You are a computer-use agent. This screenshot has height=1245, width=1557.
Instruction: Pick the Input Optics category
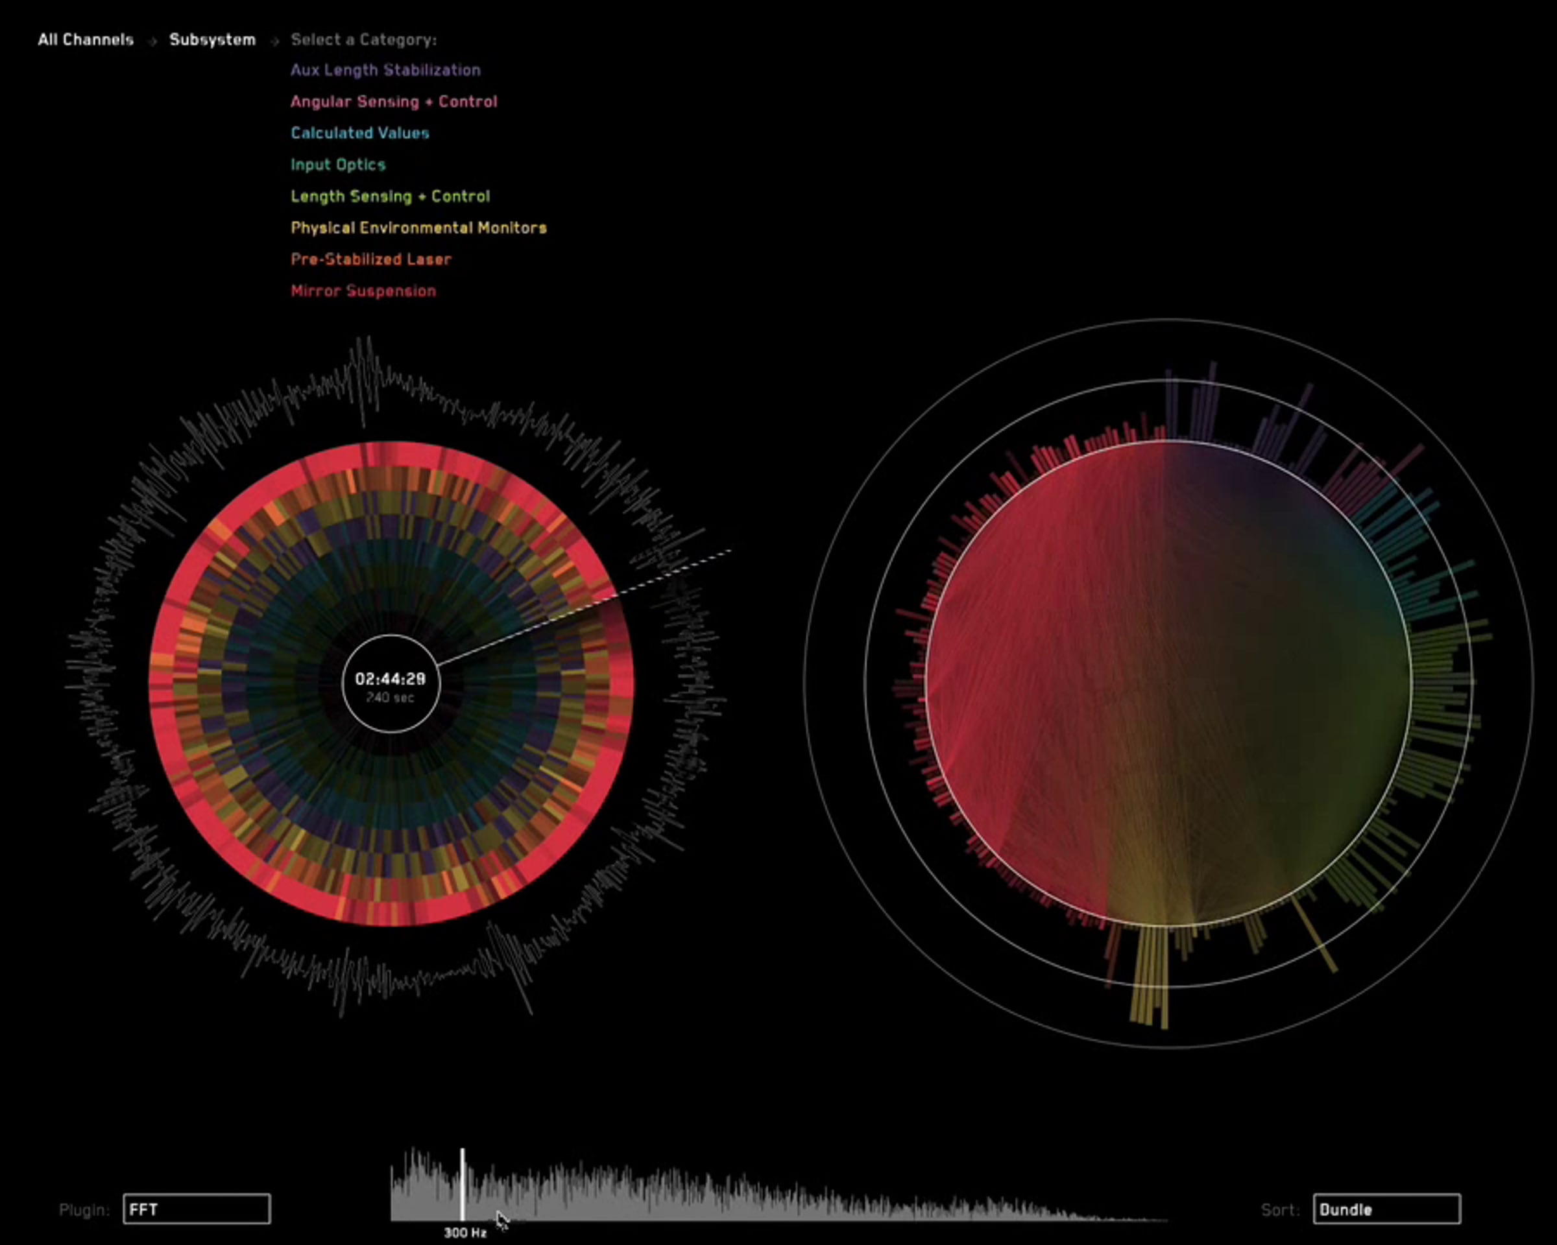[338, 165]
